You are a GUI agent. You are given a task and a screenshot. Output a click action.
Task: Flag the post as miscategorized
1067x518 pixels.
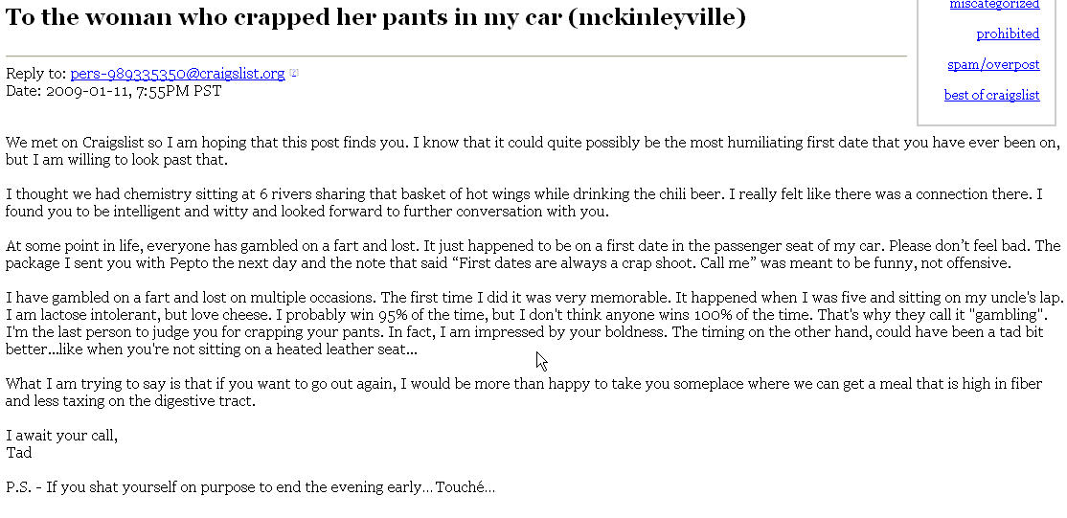[x=994, y=5]
